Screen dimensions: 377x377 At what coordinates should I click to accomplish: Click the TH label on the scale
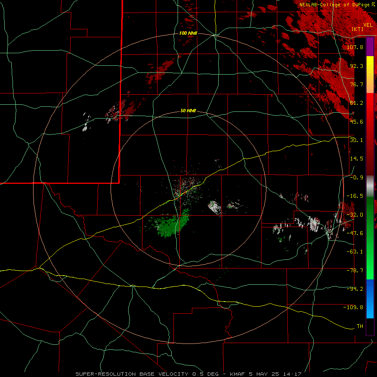pos(360,326)
